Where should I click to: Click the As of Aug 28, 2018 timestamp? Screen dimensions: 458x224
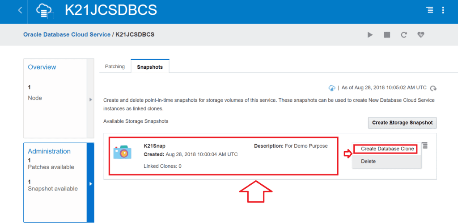[x=384, y=87]
